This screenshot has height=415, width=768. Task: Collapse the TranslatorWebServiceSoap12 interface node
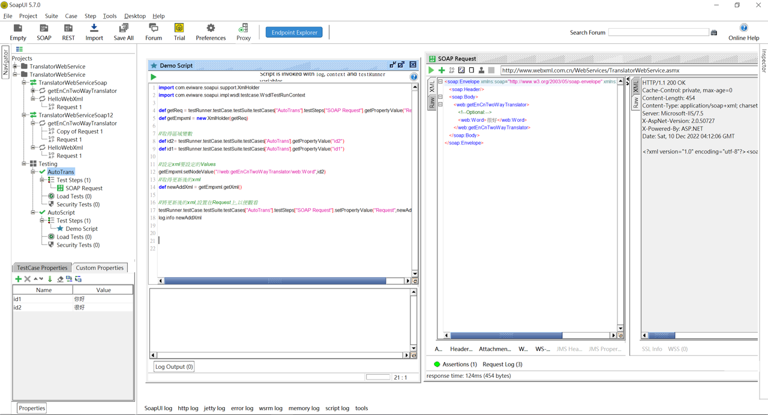click(x=25, y=115)
